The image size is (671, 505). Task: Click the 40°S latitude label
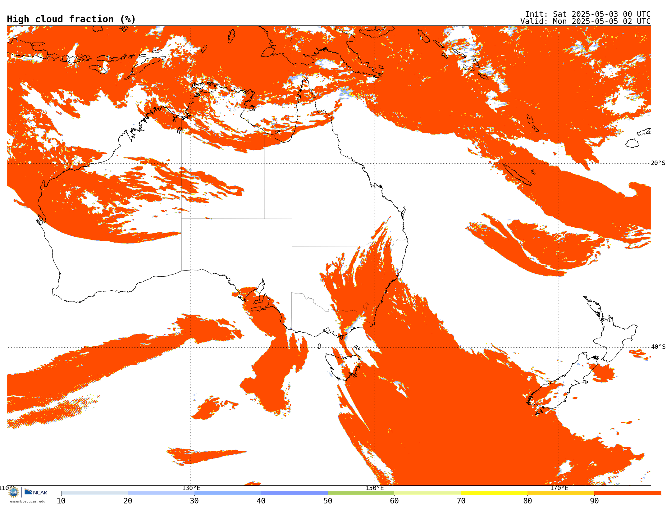658,347
